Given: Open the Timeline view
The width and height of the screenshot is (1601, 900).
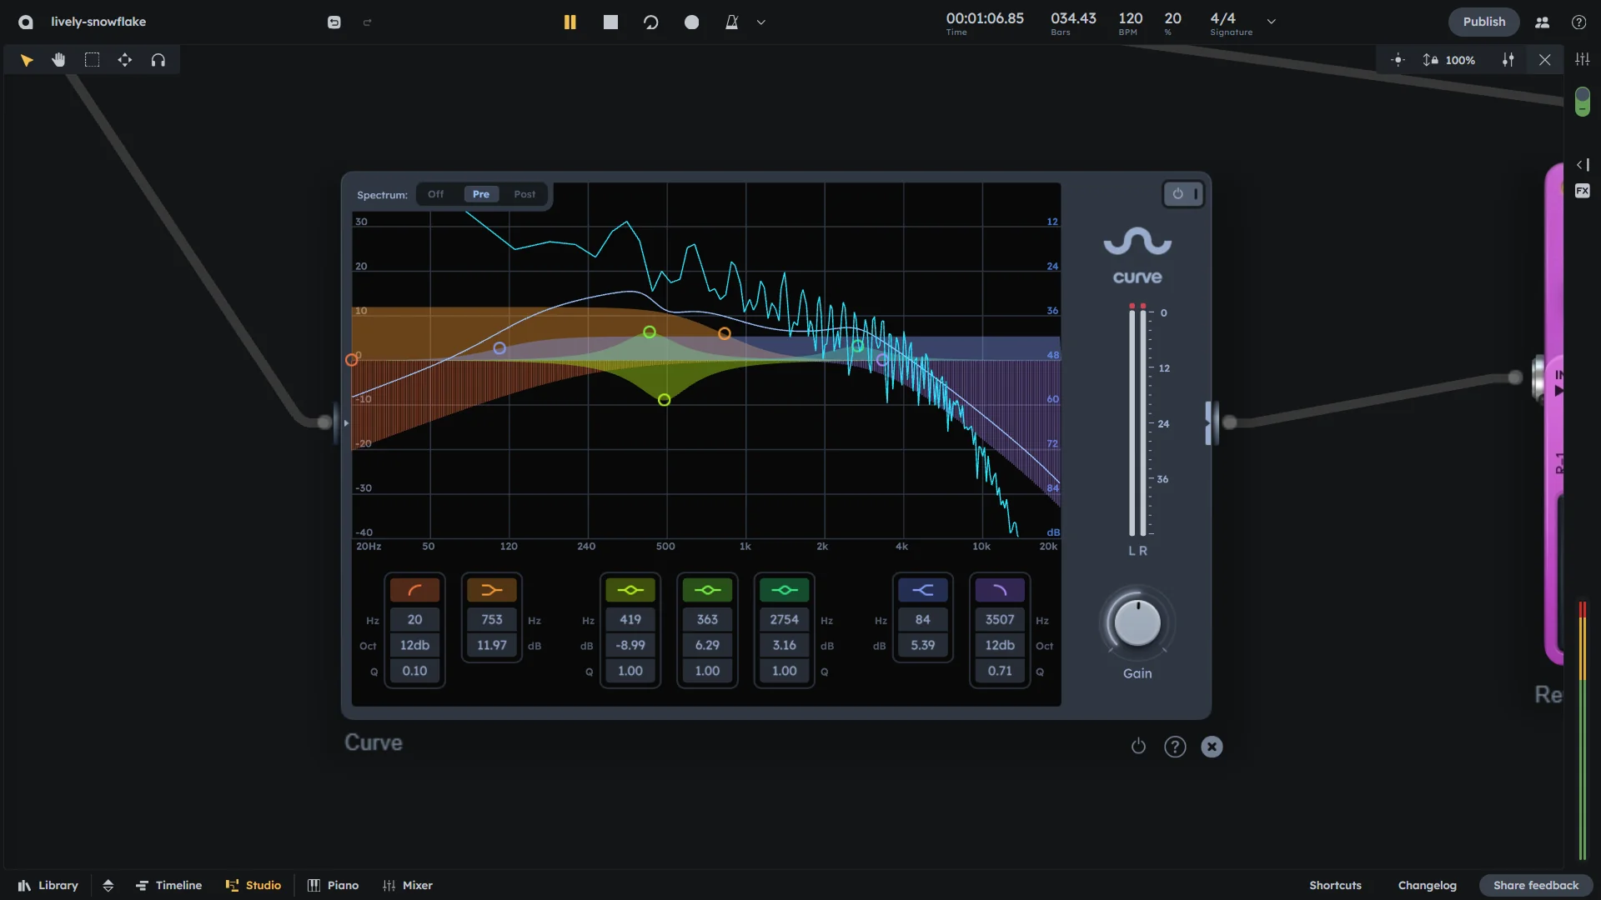Looking at the screenshot, I should tap(169, 885).
